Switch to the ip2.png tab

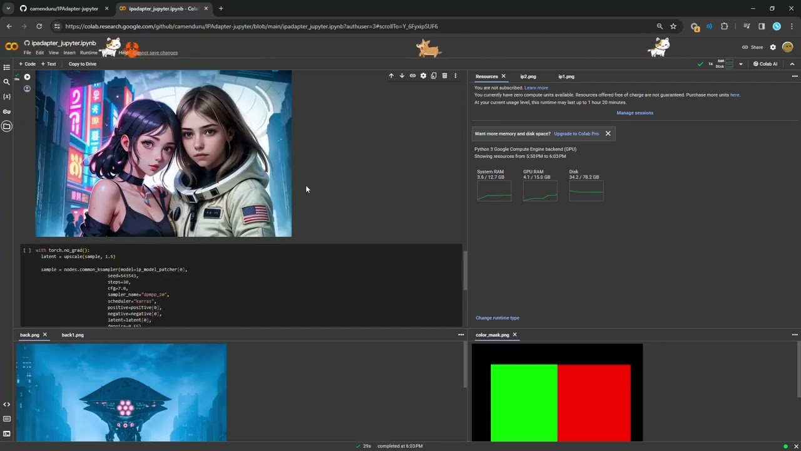tap(528, 76)
